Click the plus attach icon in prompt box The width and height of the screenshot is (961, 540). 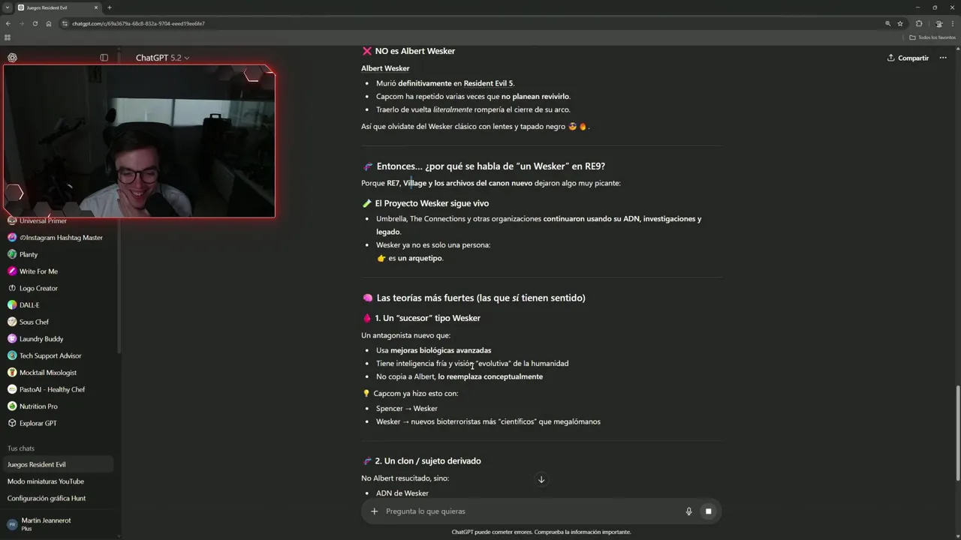[x=374, y=511]
